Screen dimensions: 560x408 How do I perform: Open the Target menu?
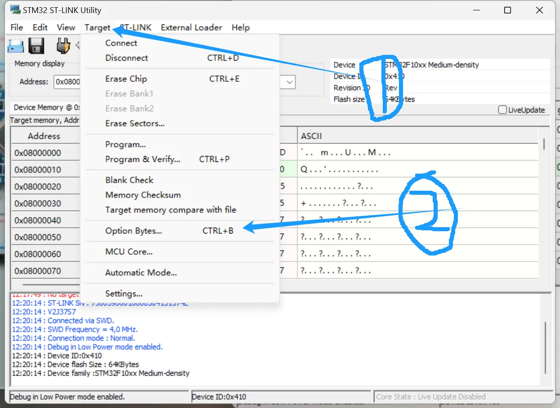coord(97,27)
